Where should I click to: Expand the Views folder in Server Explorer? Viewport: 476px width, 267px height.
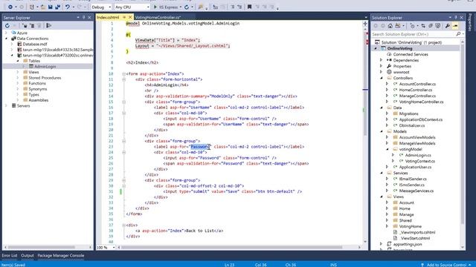tap(18, 72)
